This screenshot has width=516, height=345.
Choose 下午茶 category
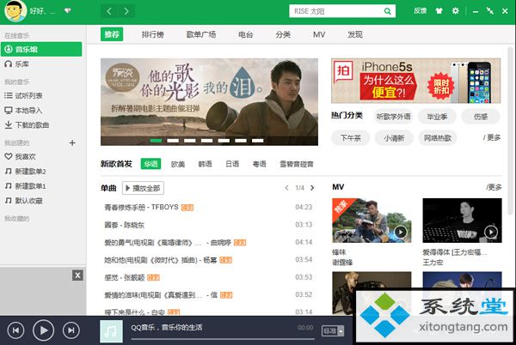tap(351, 138)
